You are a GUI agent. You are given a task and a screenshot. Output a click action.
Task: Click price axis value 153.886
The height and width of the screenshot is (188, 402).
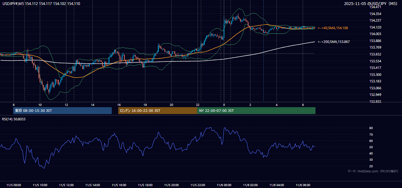click(375, 41)
